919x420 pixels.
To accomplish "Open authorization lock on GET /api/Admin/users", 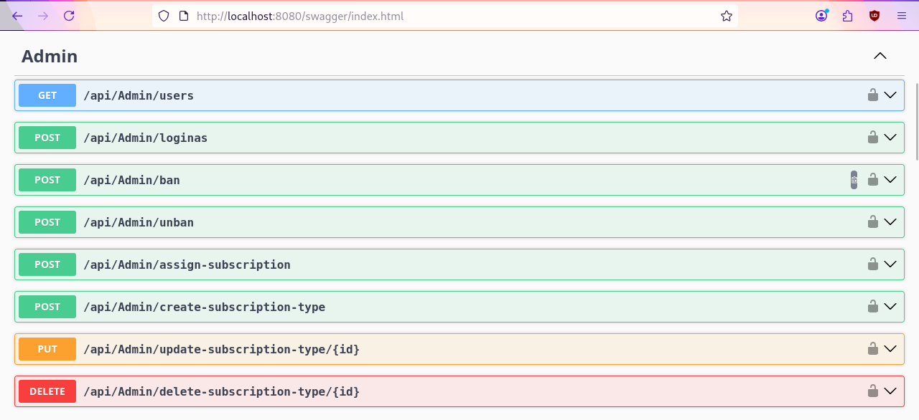I will 873,95.
